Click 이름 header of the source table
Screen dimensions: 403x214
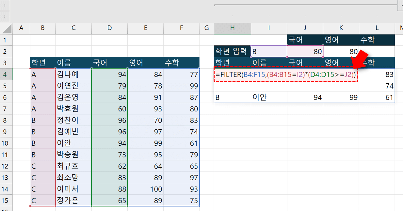73,63
